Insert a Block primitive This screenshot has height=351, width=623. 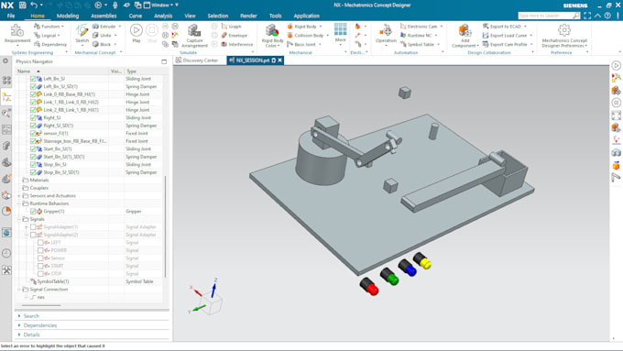pos(102,45)
